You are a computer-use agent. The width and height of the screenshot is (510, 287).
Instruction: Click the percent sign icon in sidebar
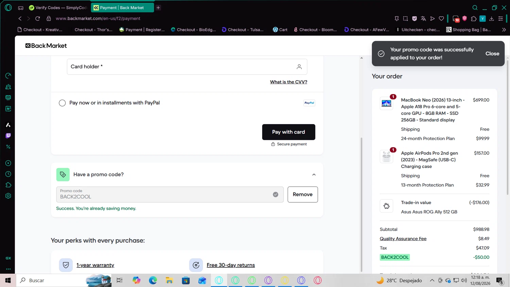click(x=8, y=147)
